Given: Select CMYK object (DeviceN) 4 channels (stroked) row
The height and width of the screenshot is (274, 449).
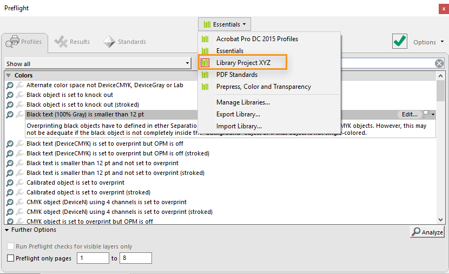Looking at the screenshot, I should (x=120, y=212).
